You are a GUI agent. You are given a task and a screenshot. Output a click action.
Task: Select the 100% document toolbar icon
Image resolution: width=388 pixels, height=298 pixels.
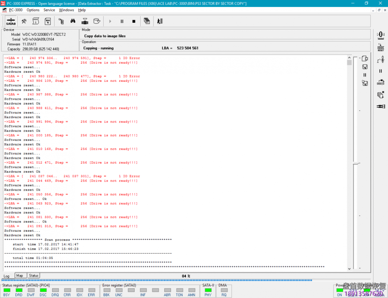[48, 21]
